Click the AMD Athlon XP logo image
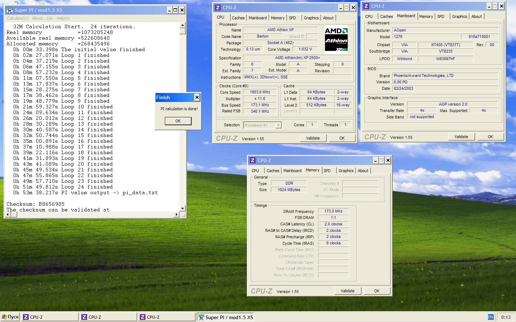The width and height of the screenshot is (516, 322). (336, 39)
